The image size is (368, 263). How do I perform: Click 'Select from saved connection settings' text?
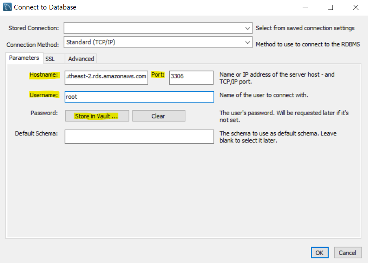pyautogui.click(x=305, y=28)
